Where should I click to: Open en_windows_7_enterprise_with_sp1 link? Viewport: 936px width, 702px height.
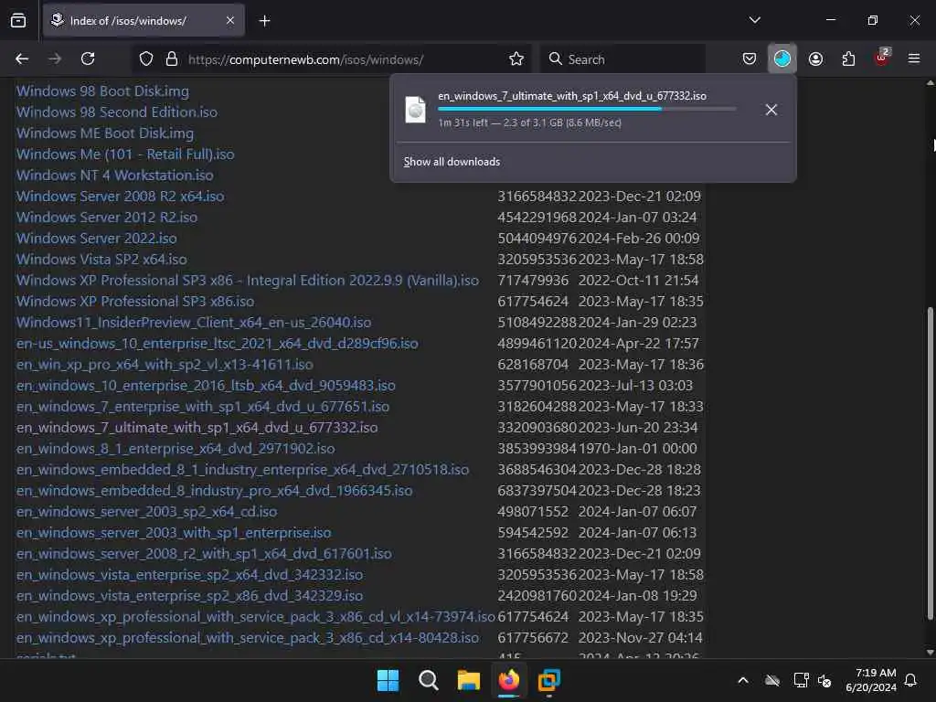(203, 407)
